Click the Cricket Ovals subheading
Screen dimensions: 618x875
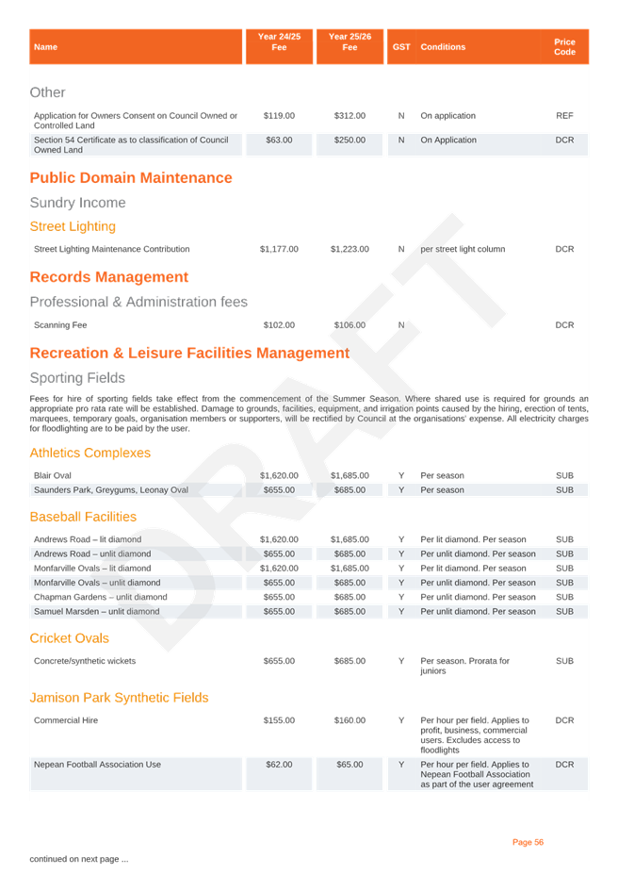(x=70, y=638)
